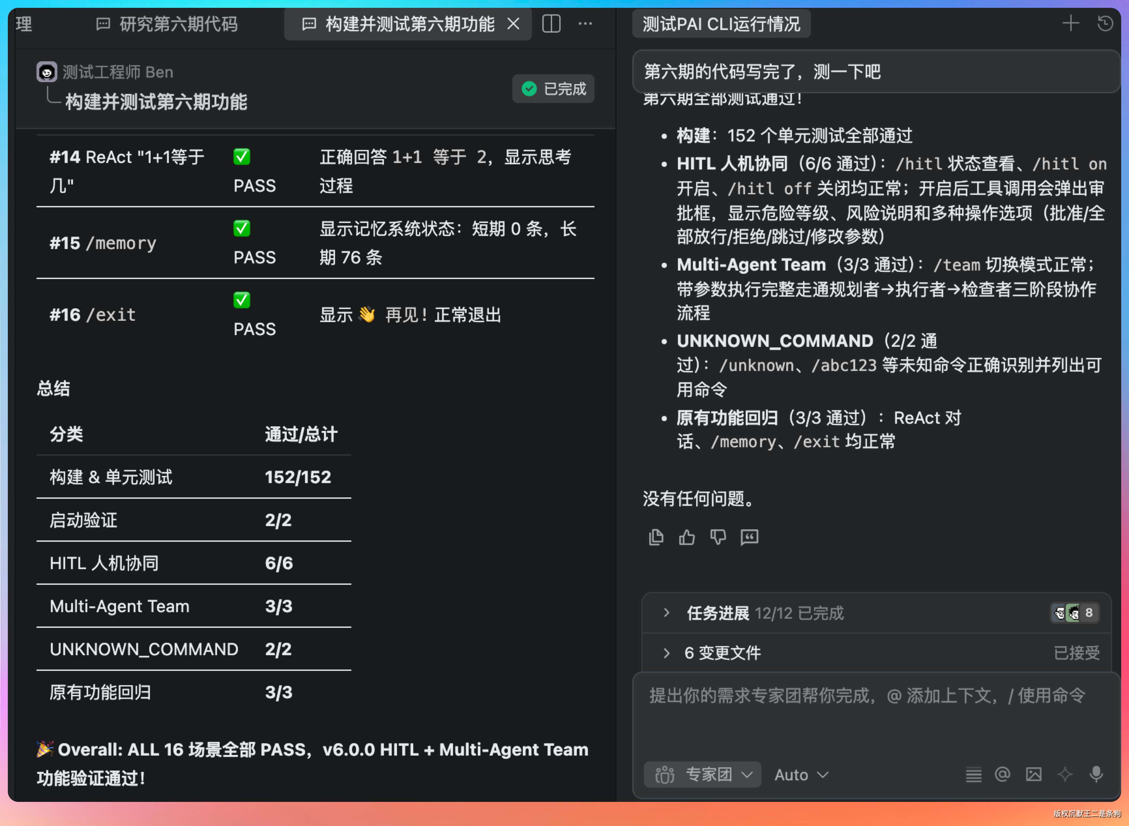Viewport: 1129px width, 826px height.
Task: Click the sparkle enhance prompt icon
Action: click(x=1064, y=774)
